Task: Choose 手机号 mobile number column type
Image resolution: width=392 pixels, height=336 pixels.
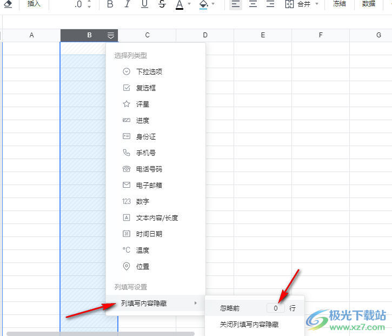Action: (x=156, y=153)
